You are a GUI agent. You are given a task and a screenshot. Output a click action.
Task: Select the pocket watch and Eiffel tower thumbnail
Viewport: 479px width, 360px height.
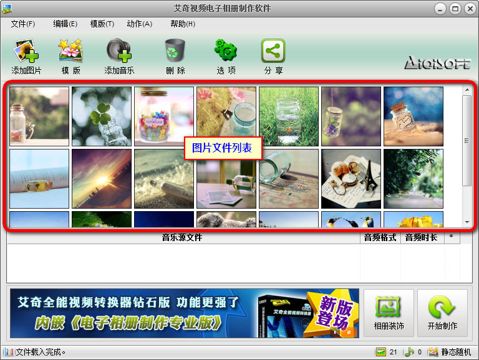pyautogui.click(x=351, y=179)
